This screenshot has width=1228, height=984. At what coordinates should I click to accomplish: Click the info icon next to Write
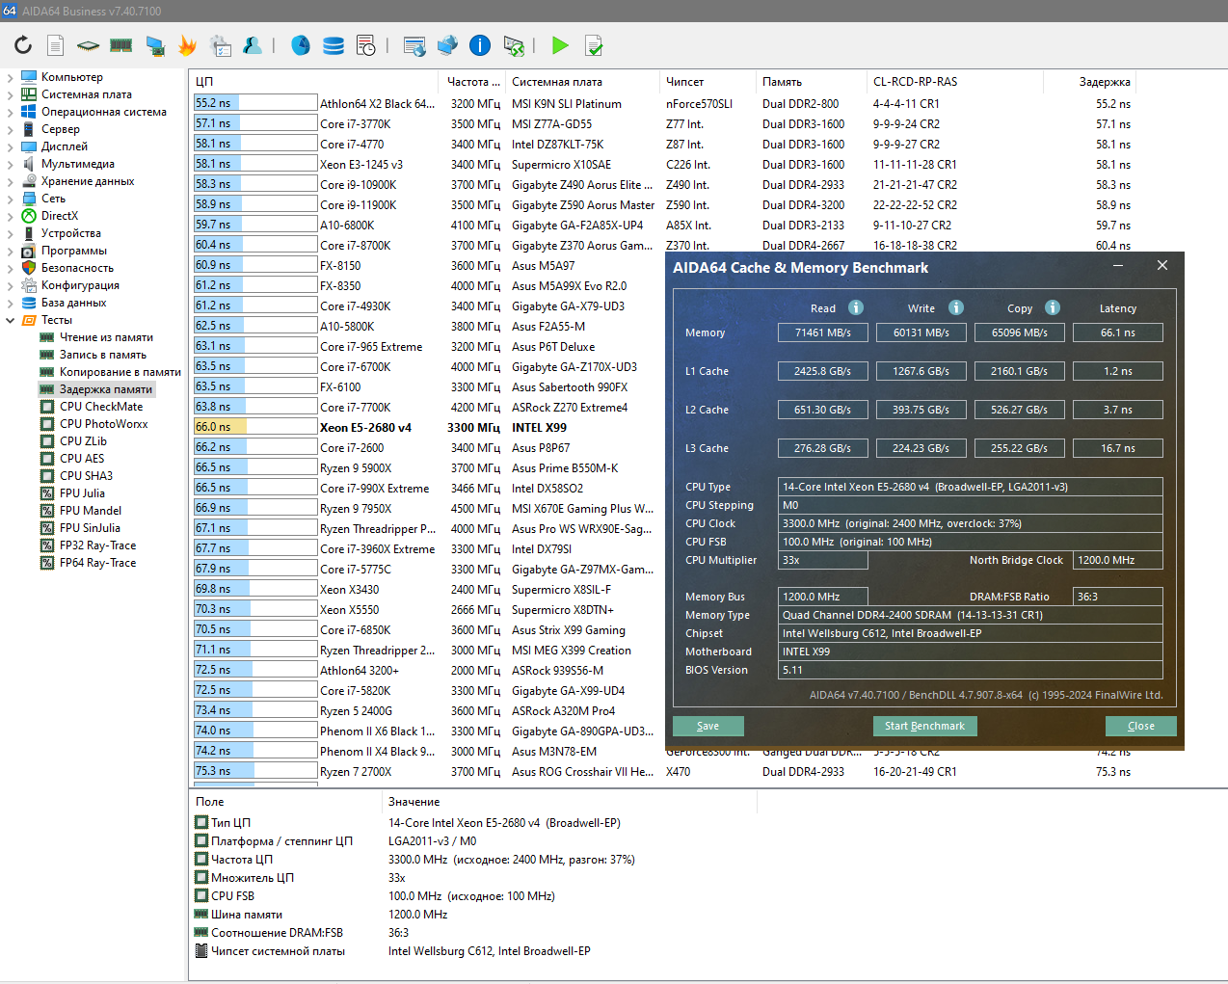coord(956,307)
